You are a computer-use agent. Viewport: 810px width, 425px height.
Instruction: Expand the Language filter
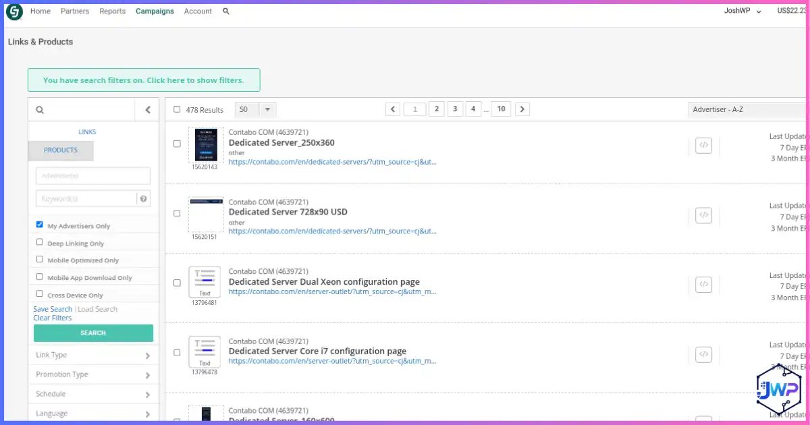[x=93, y=414]
